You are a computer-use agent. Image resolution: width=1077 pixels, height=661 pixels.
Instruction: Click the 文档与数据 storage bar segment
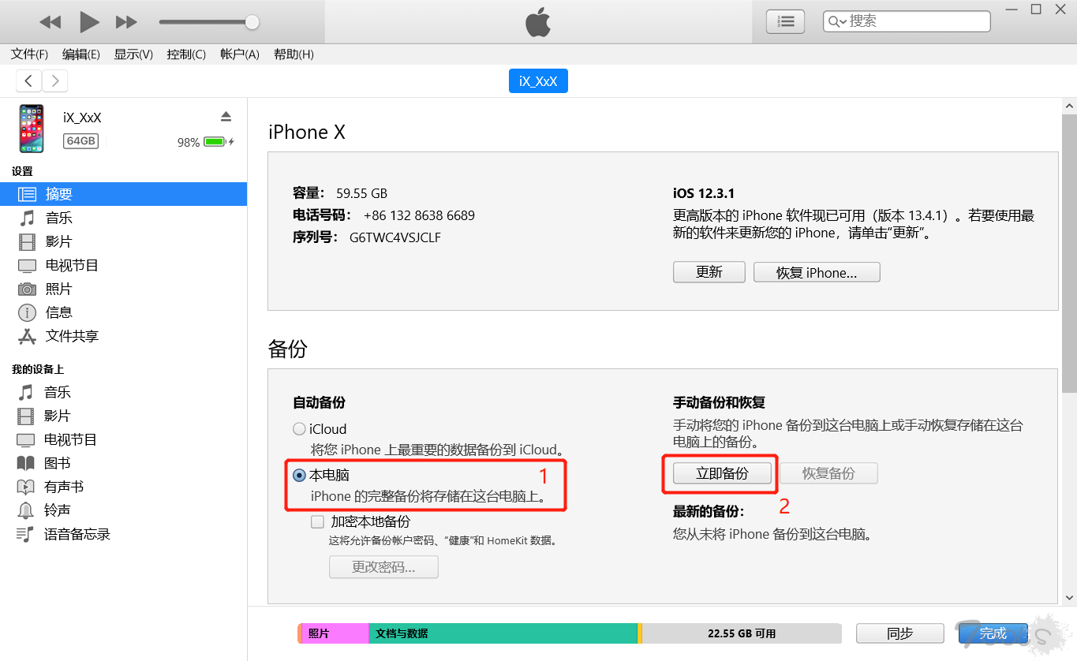click(503, 633)
